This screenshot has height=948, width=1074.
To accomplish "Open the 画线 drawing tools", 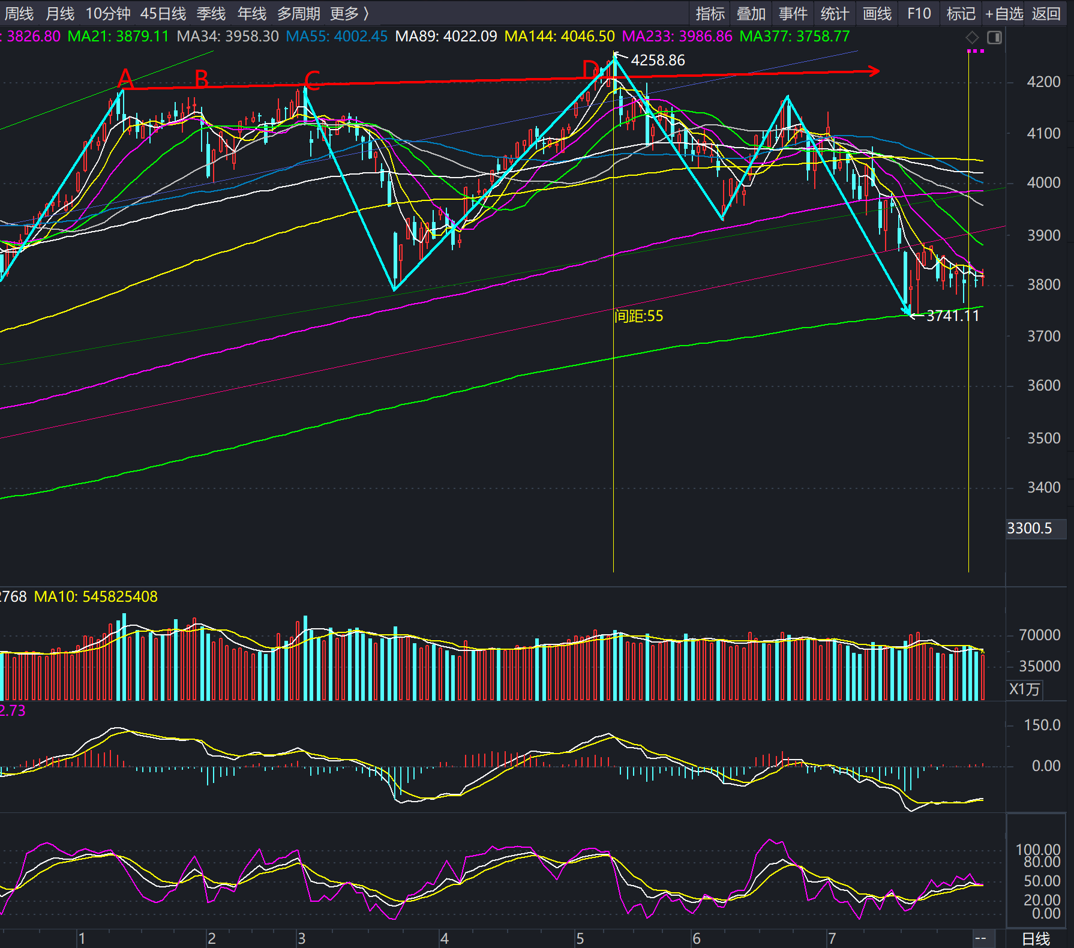I will 877,13.
